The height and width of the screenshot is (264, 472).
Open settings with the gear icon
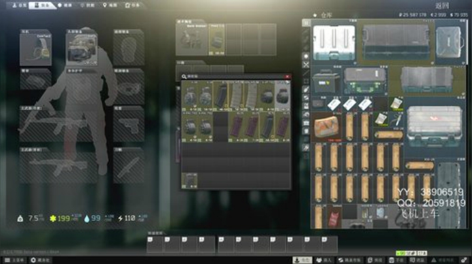(x=40, y=260)
